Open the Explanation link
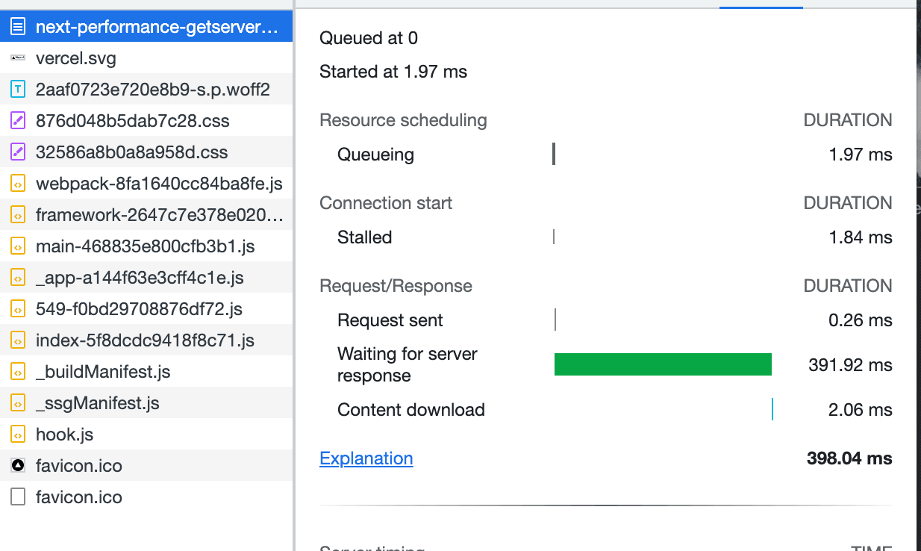 (x=366, y=458)
